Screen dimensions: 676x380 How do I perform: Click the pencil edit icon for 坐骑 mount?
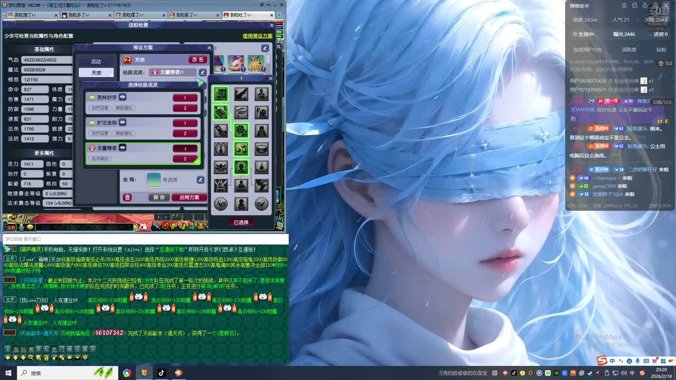(201, 180)
